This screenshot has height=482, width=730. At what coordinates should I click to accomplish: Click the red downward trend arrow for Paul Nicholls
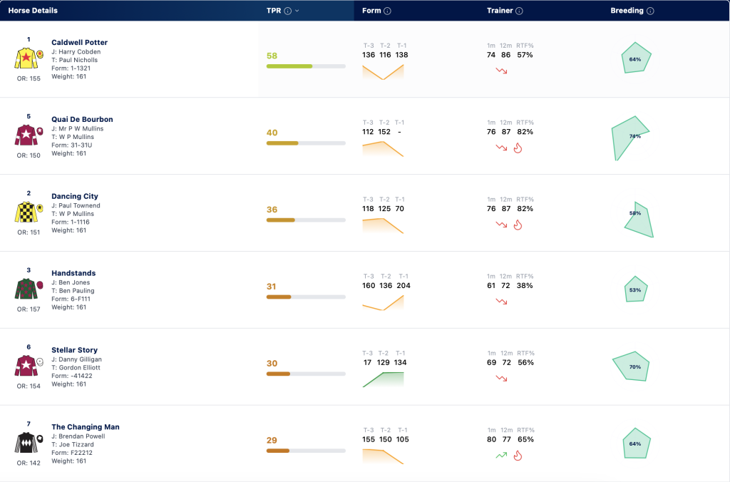[501, 71]
